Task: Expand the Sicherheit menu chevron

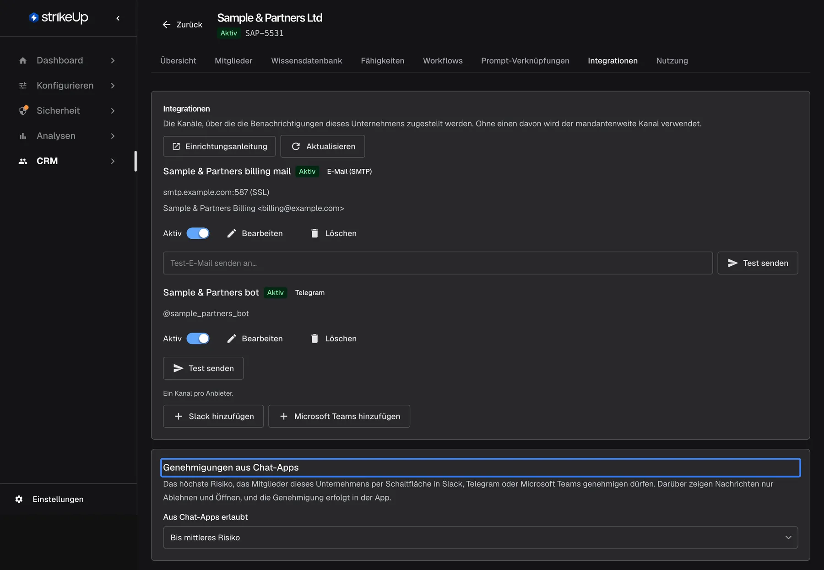Action: pyautogui.click(x=113, y=111)
